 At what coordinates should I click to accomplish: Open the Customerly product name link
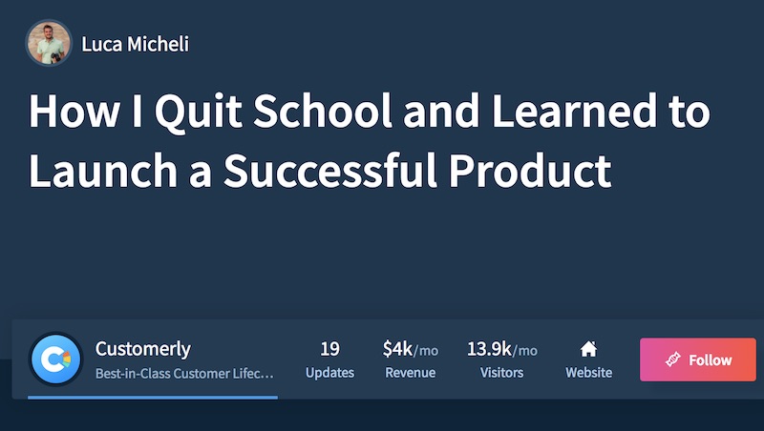coord(143,349)
